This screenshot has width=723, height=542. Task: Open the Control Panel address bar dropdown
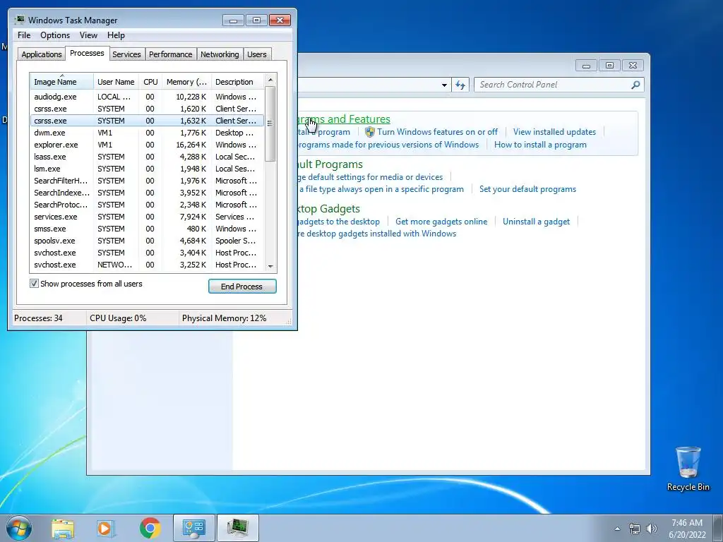click(444, 85)
